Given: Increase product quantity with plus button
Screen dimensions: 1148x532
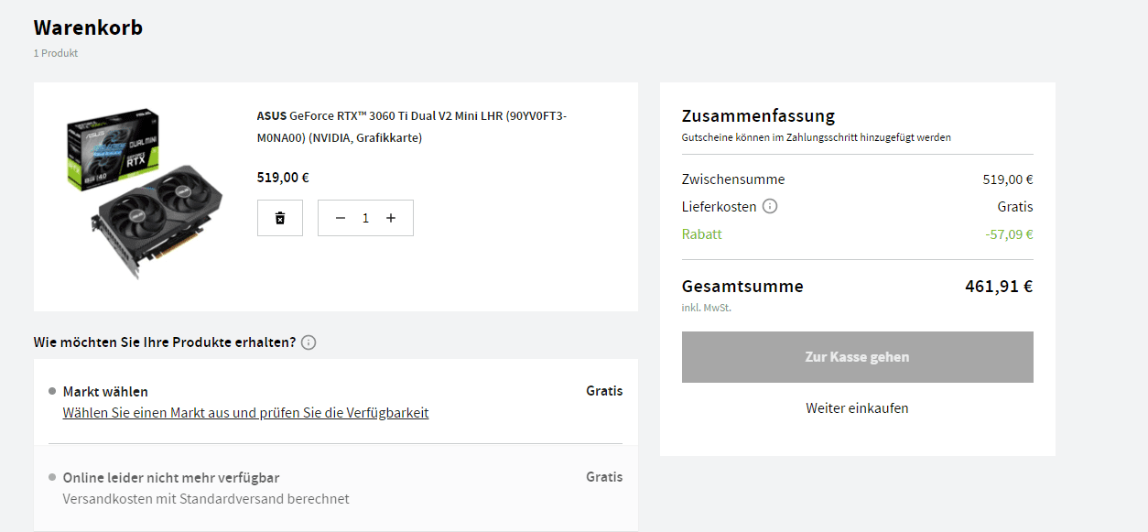Looking at the screenshot, I should (391, 218).
